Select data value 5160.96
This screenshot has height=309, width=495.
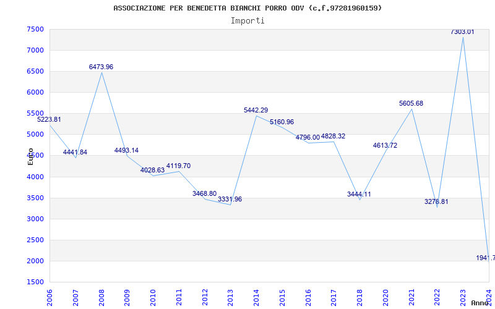coord(282,122)
